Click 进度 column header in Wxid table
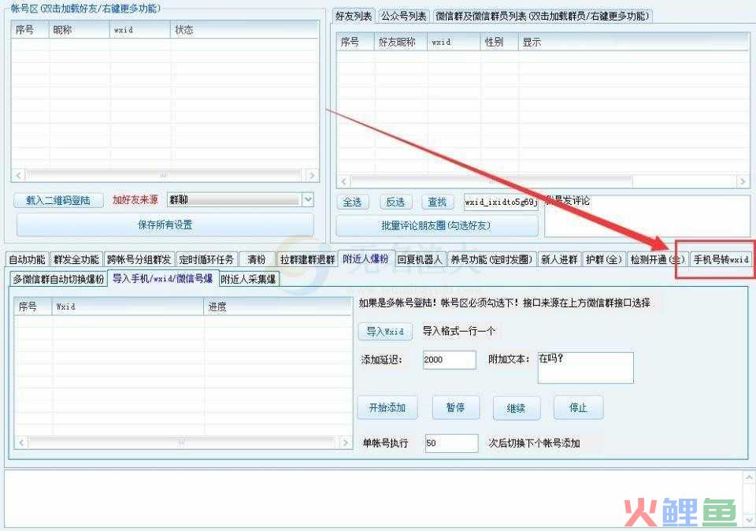 pyautogui.click(x=278, y=306)
